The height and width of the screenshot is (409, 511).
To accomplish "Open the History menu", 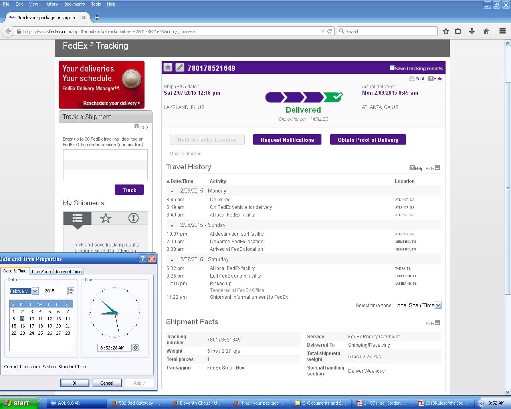I will pyautogui.click(x=51, y=4).
